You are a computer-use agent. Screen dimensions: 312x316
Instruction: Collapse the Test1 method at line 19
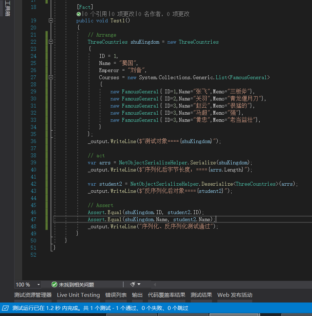click(x=51, y=20)
